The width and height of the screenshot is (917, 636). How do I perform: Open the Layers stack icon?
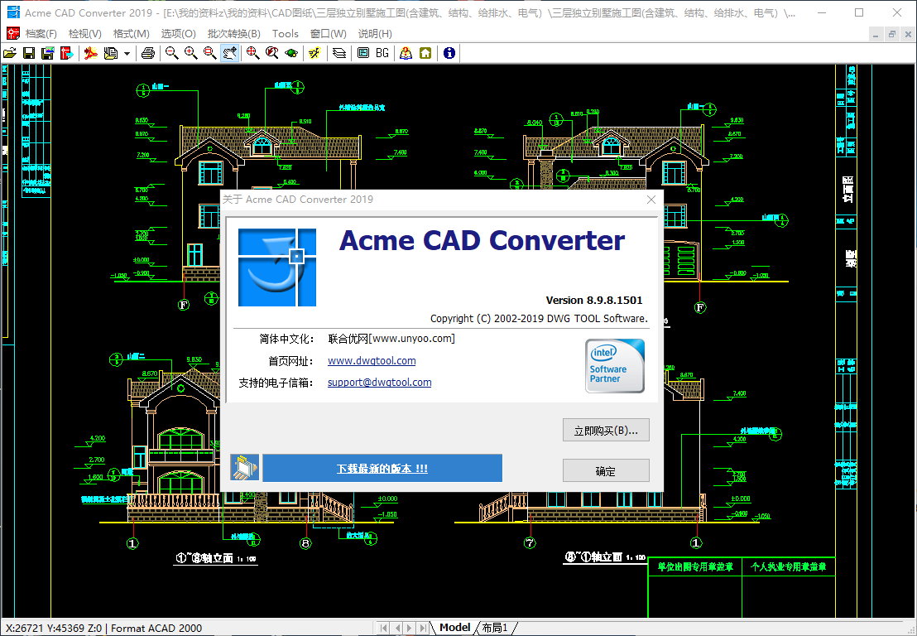339,53
